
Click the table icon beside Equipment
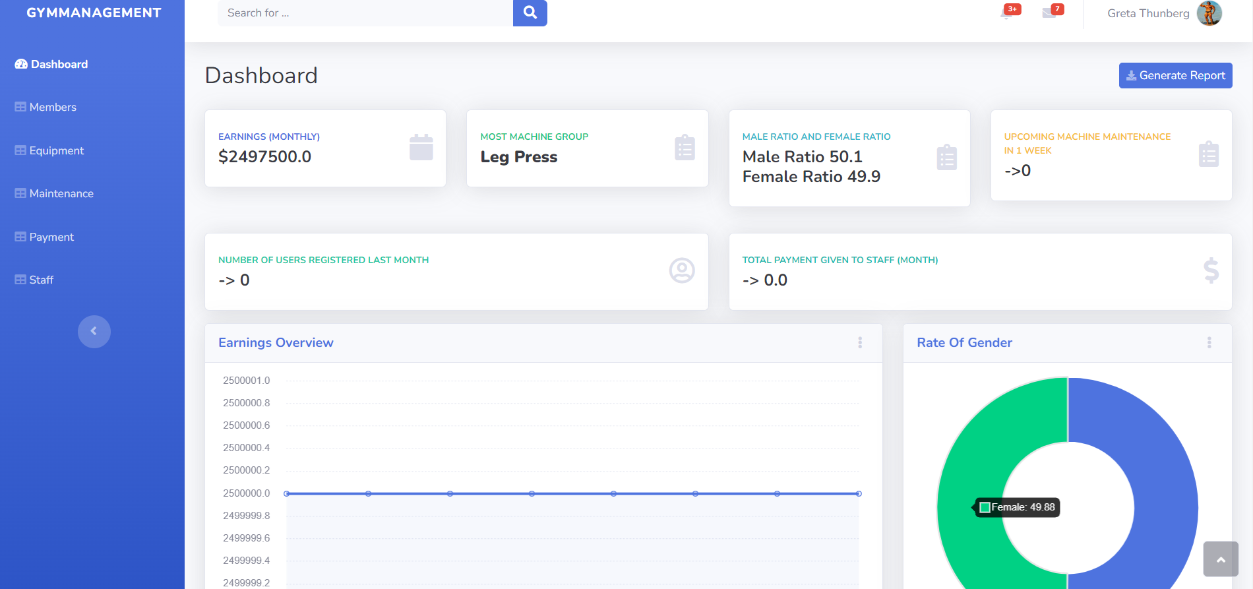(x=20, y=150)
